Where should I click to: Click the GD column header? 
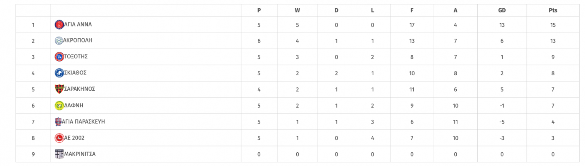(502, 11)
